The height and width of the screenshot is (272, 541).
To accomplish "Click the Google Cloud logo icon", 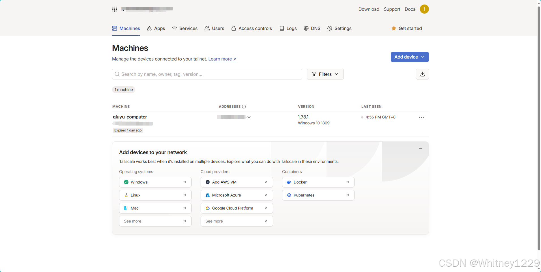I will (208, 208).
